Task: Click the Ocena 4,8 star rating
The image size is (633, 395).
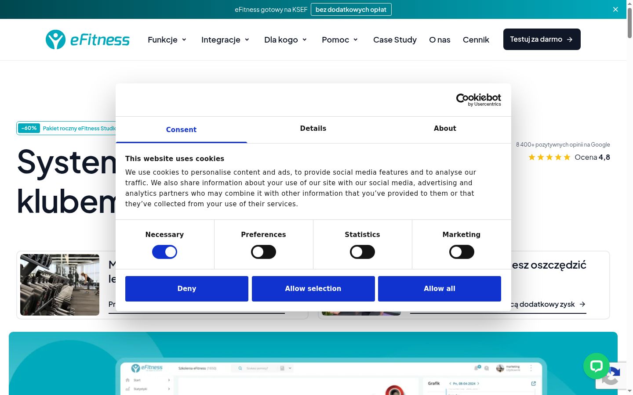Action: click(x=569, y=157)
